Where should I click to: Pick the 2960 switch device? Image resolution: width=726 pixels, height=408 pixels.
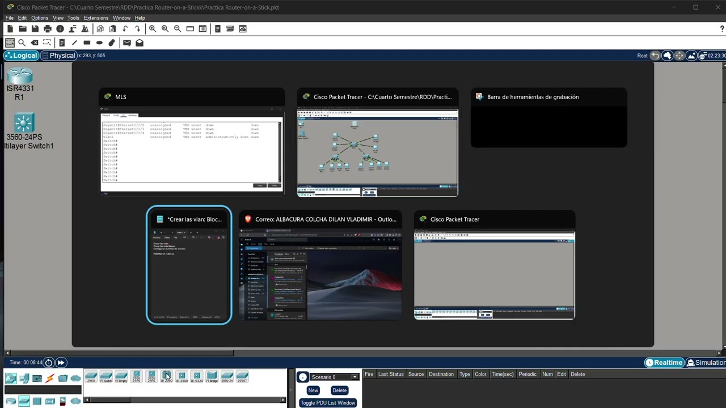point(91,377)
